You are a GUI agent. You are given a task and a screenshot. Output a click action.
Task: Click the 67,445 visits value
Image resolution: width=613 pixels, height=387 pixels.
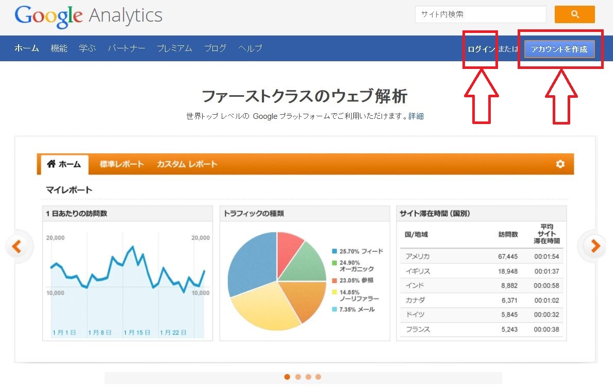[508, 256]
